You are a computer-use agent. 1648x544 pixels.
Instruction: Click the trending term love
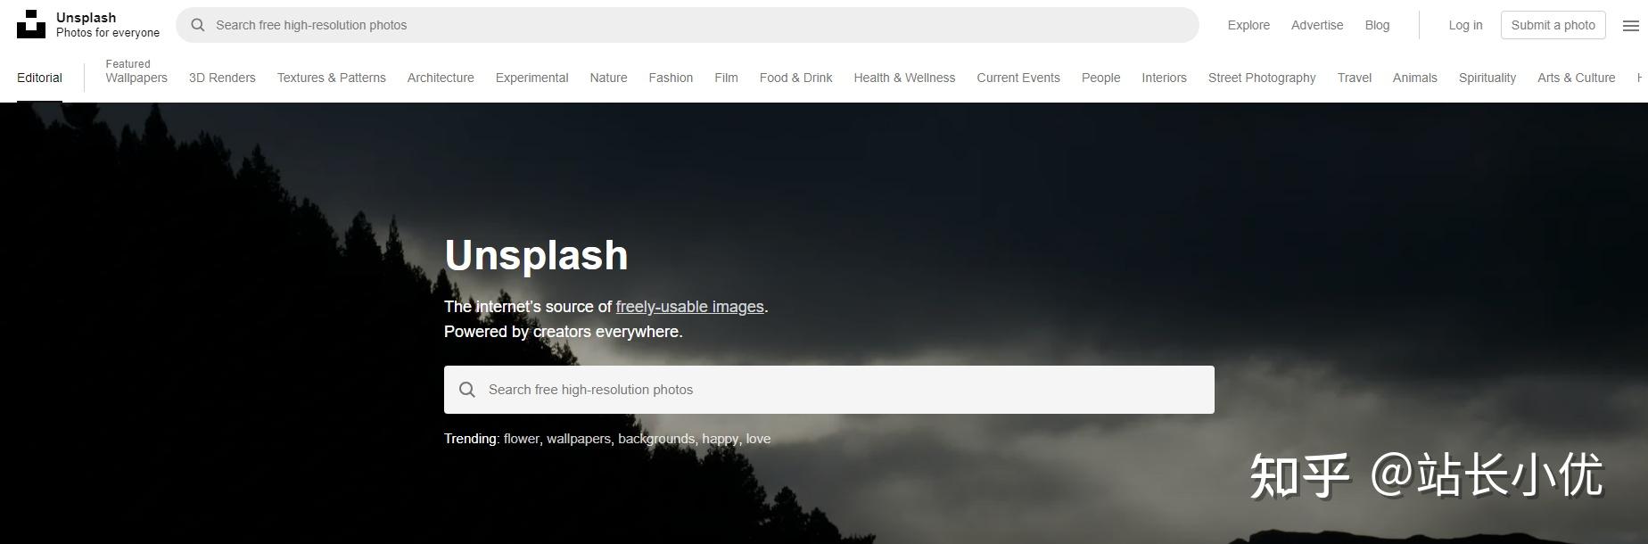tap(758, 439)
